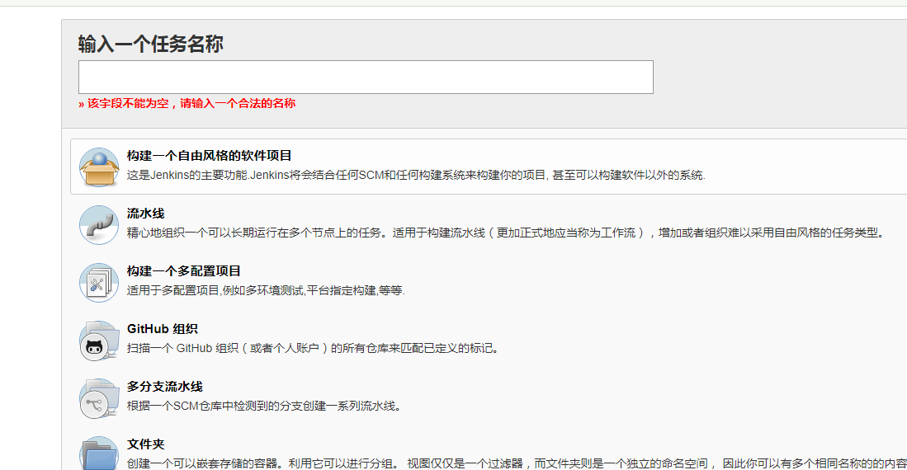Click the pipeline description starting 精心地组织
Screen dimensions: 907x470
coord(506,233)
